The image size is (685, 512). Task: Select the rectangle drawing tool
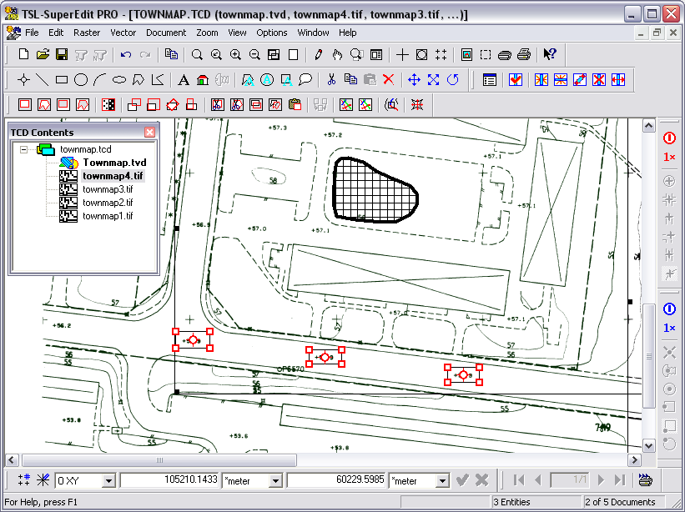62,80
